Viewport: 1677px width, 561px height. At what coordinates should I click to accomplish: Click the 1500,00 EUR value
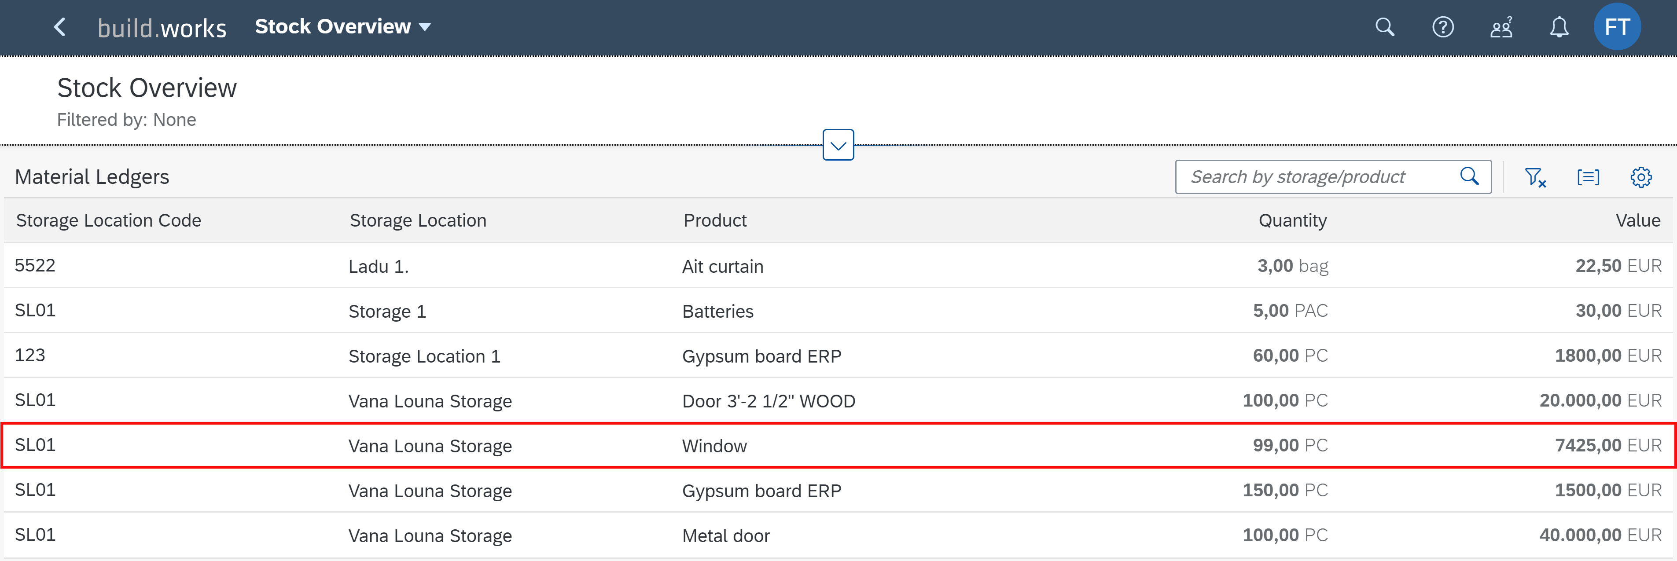point(1608,491)
